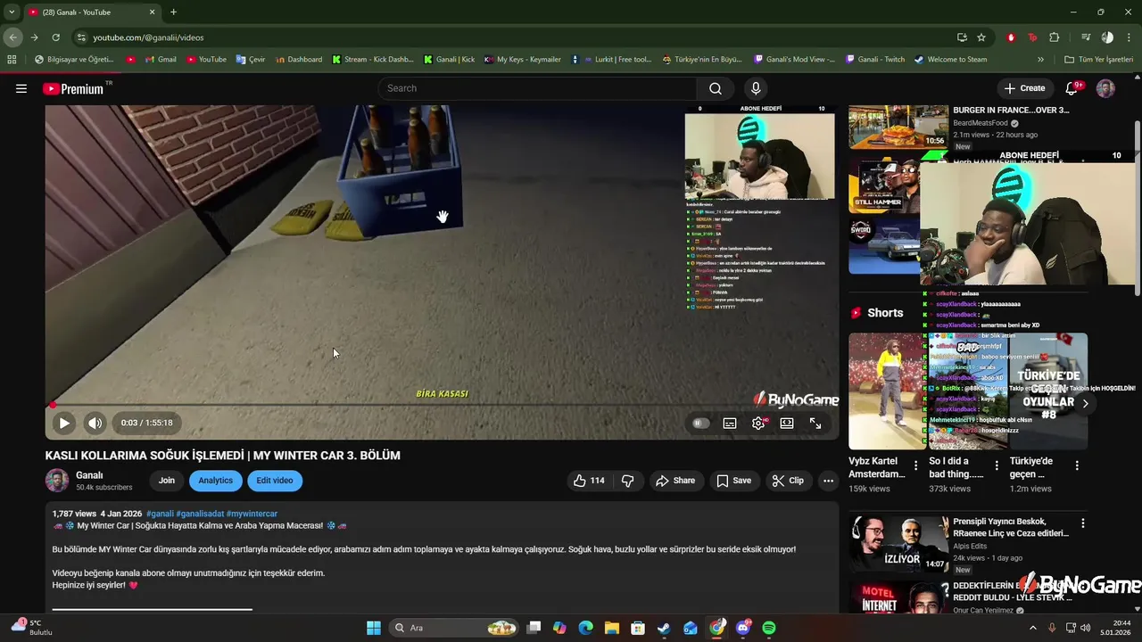The width and height of the screenshot is (1142, 642).
Task: Open Windows Start menu
Action: click(374, 628)
